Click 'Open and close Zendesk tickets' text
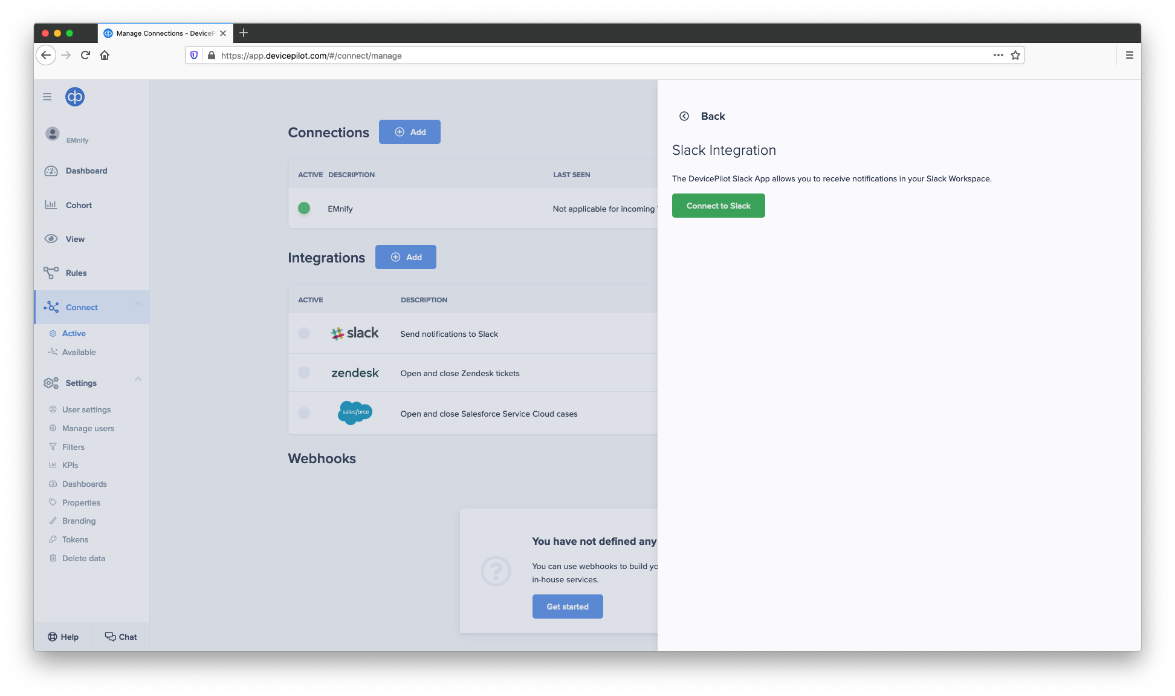The image size is (1175, 696). point(460,373)
